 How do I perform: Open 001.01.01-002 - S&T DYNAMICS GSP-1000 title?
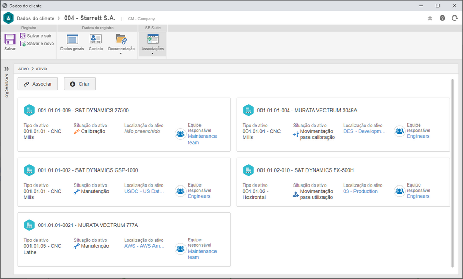[88, 171]
